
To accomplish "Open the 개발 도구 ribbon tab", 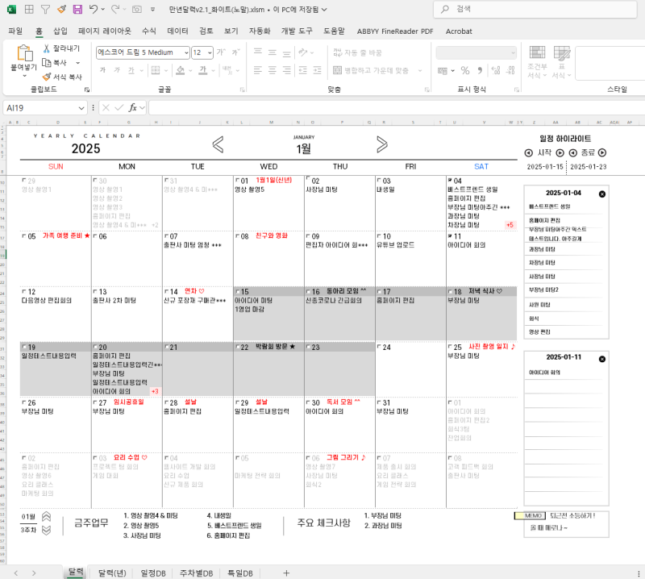I will [x=297, y=31].
